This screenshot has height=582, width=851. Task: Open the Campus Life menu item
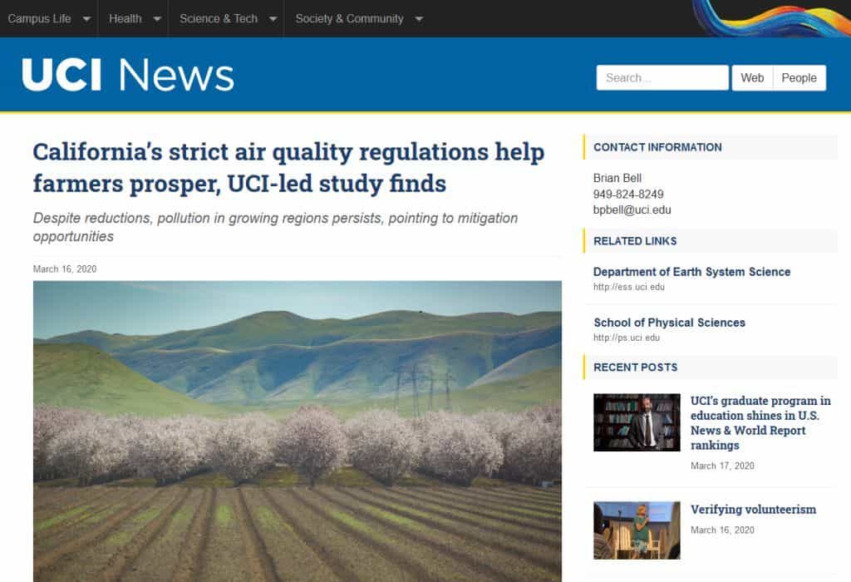[x=40, y=18]
